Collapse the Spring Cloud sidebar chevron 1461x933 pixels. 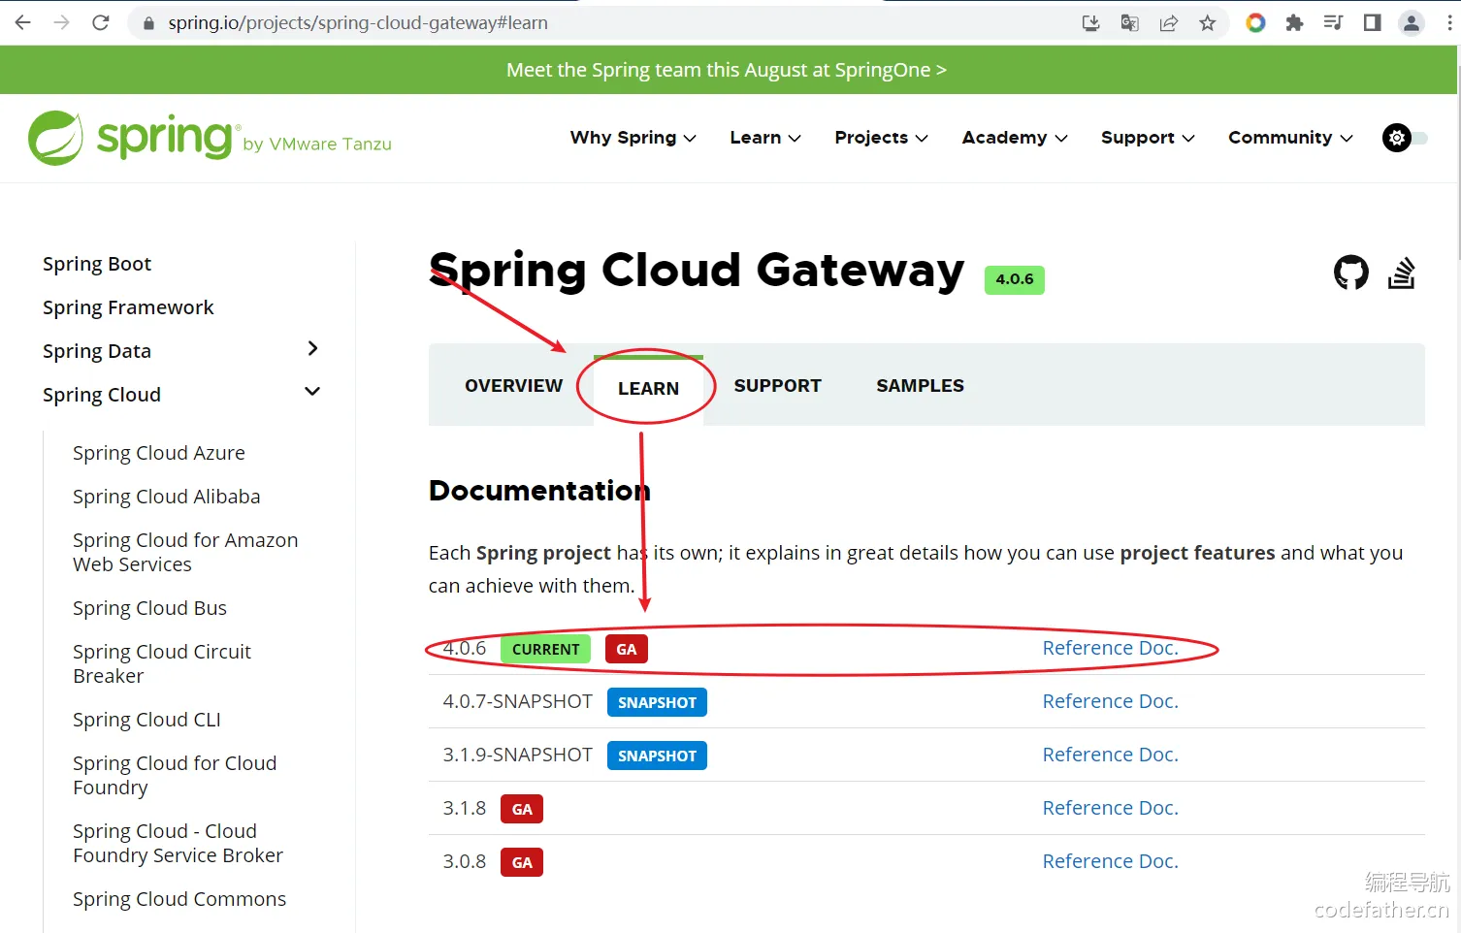(312, 392)
